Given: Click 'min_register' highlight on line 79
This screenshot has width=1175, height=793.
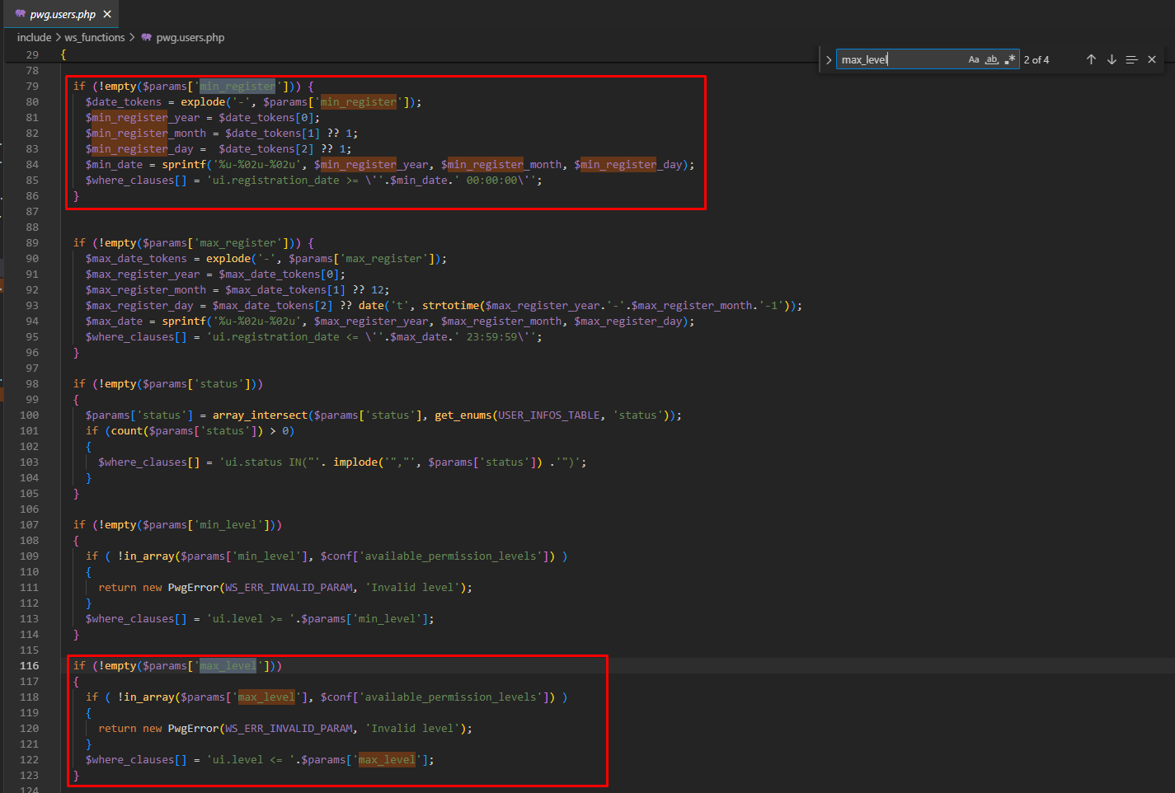Looking at the screenshot, I should [x=237, y=86].
